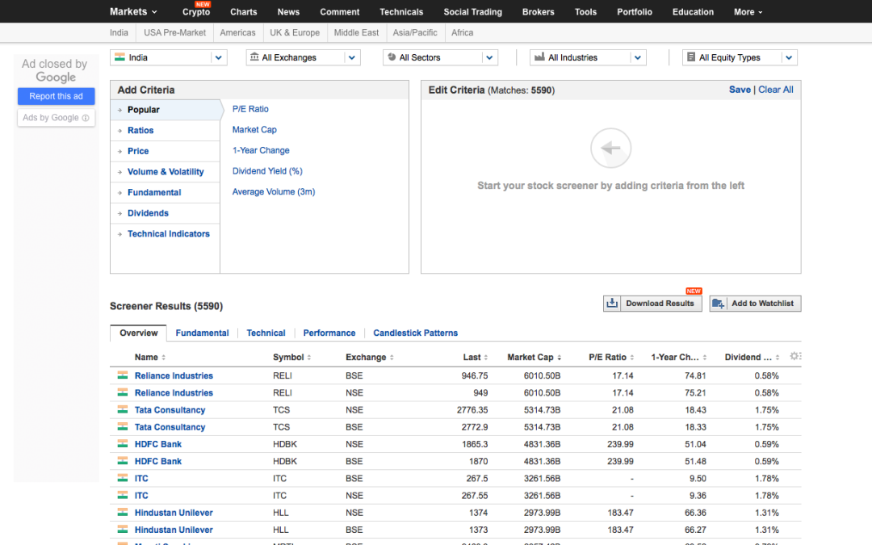872x545 pixels.
Task: Click the Add to Watchlist button
Action: pos(755,304)
